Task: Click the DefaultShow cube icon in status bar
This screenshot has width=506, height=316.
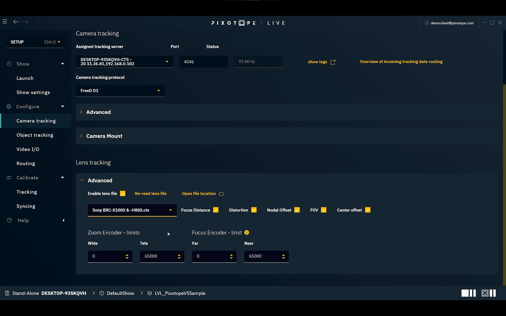Action: [x=101, y=293]
